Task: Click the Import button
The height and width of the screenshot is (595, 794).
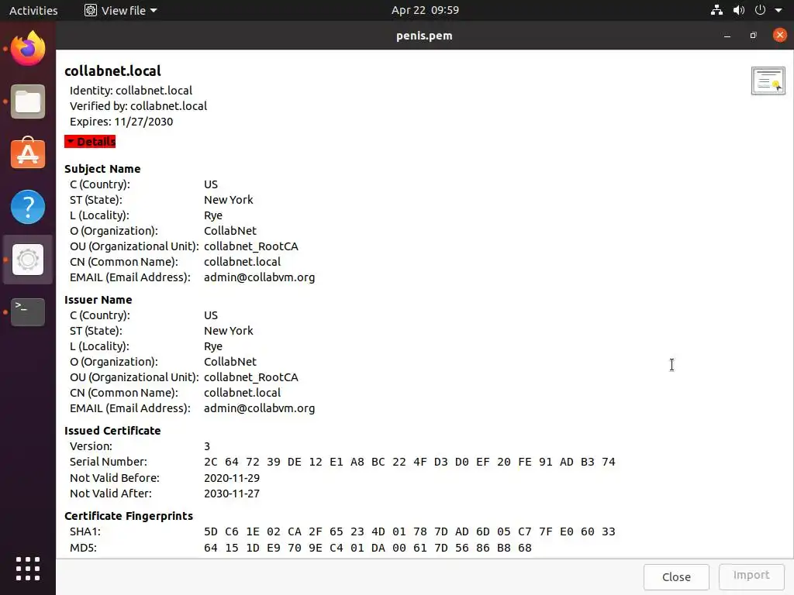Action: [751, 576]
